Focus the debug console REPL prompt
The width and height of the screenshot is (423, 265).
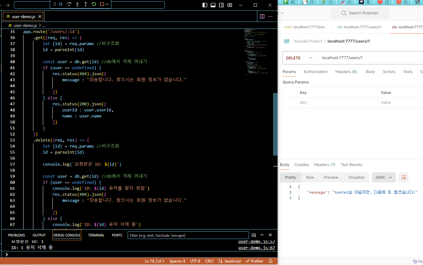click(140, 254)
